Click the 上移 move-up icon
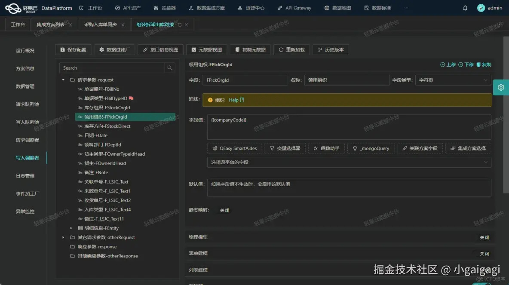Screen dimensions: 509x285 coord(442,64)
